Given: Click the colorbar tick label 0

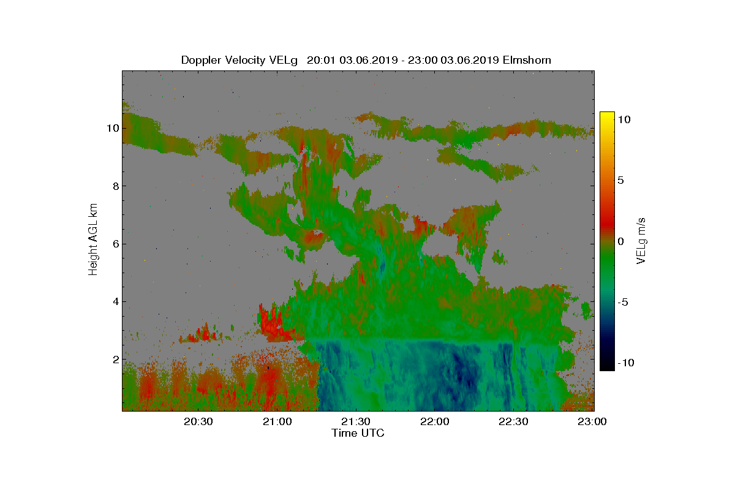Looking at the screenshot, I should [620, 241].
